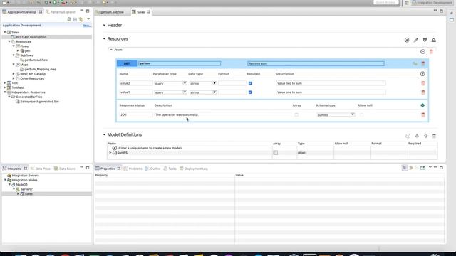Viewport: 456px width, 256px height.
Task: Delete the GET getSum operation
Action: coord(423,63)
